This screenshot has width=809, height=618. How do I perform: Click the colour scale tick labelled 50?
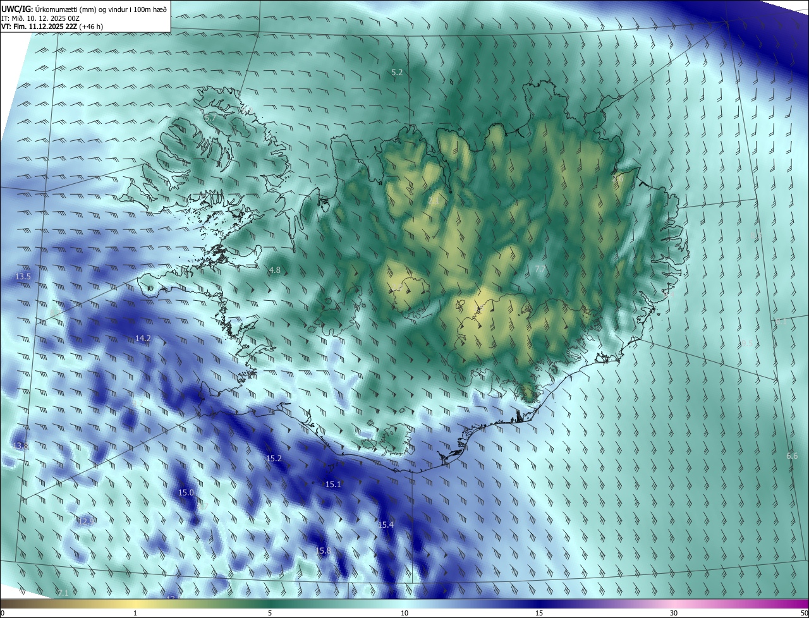804,614
